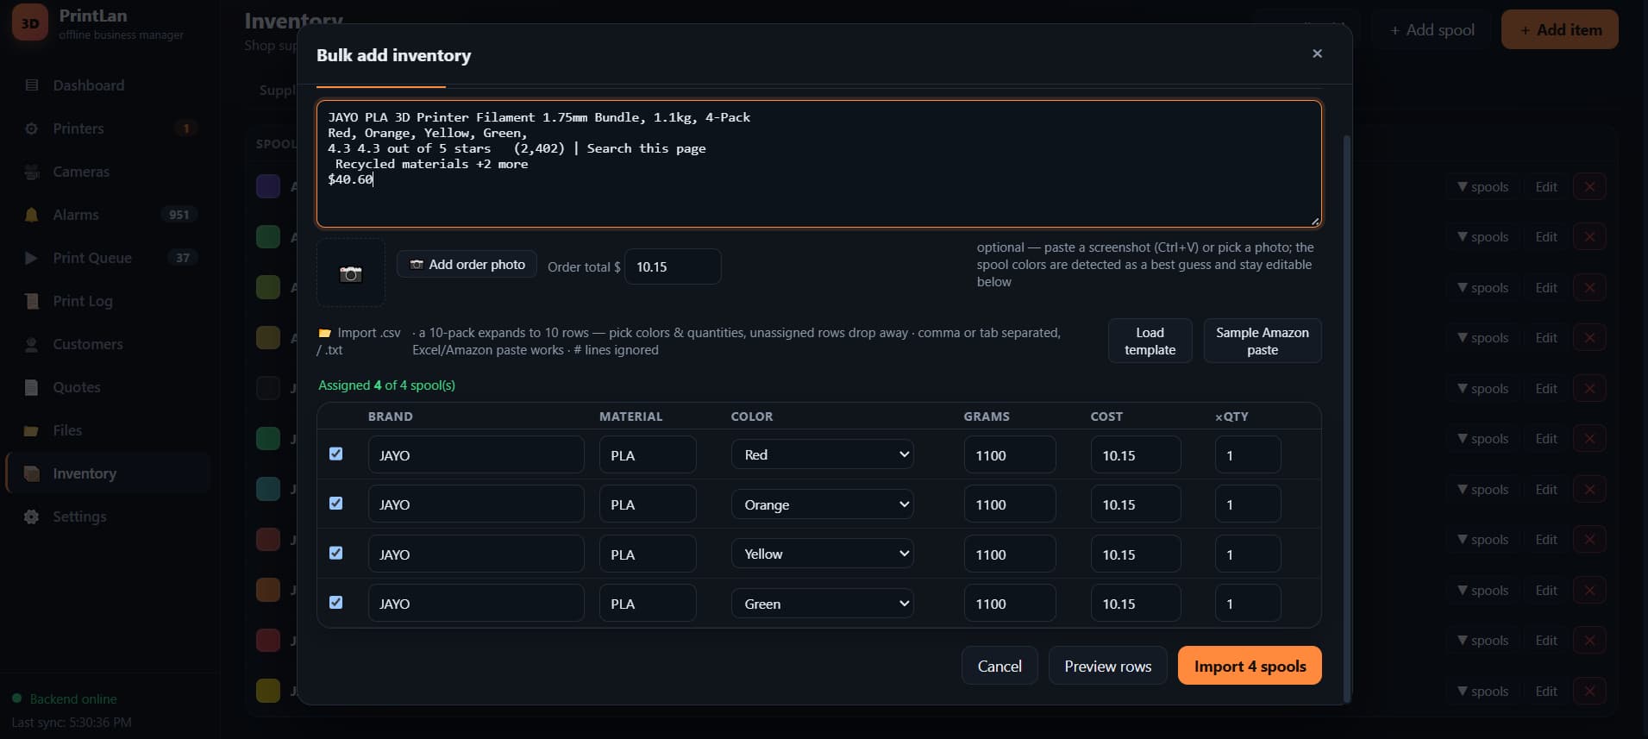Open Print Queue page
1648x739 pixels.
coord(108,258)
